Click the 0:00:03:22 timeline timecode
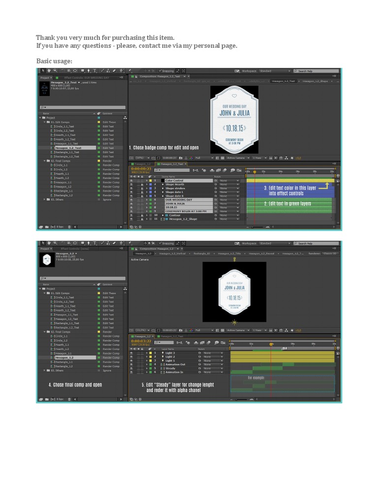 point(141,341)
